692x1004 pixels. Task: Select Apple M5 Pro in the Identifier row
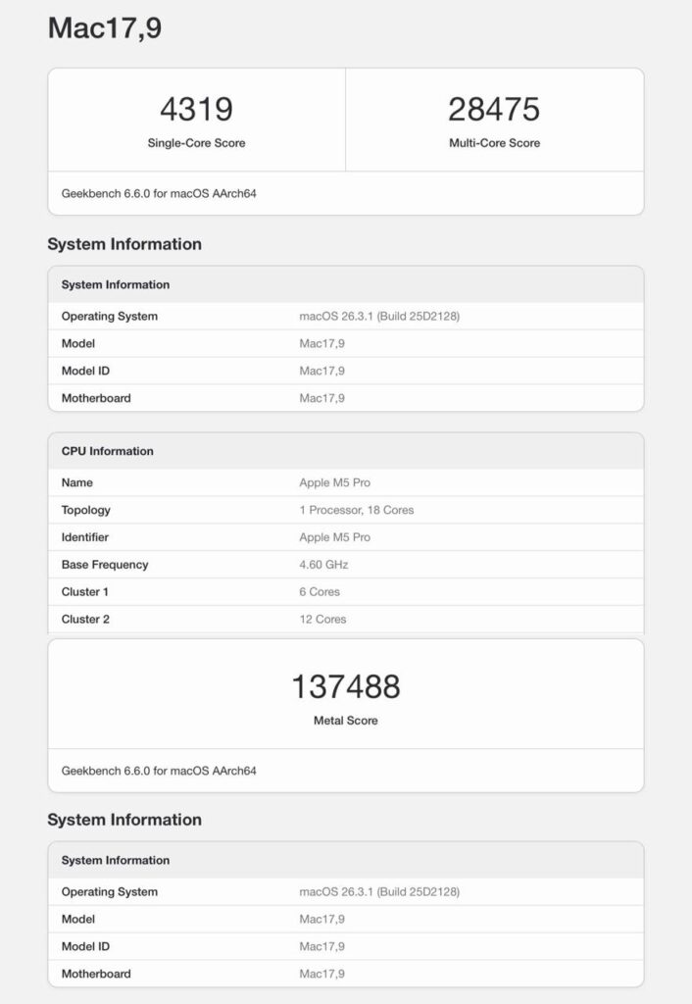click(335, 537)
